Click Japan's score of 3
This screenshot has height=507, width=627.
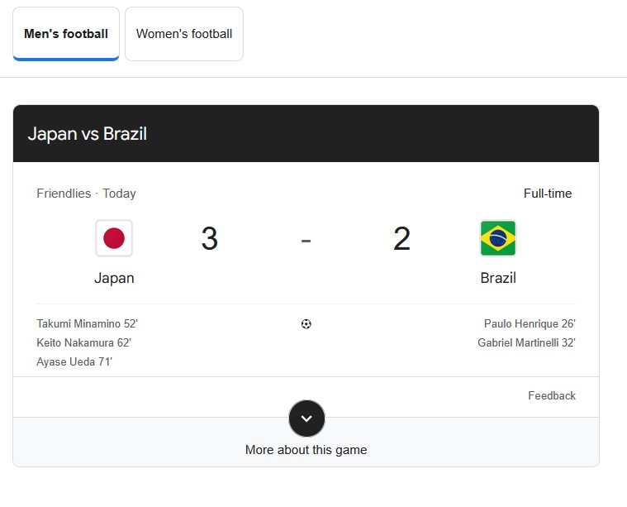[210, 239]
